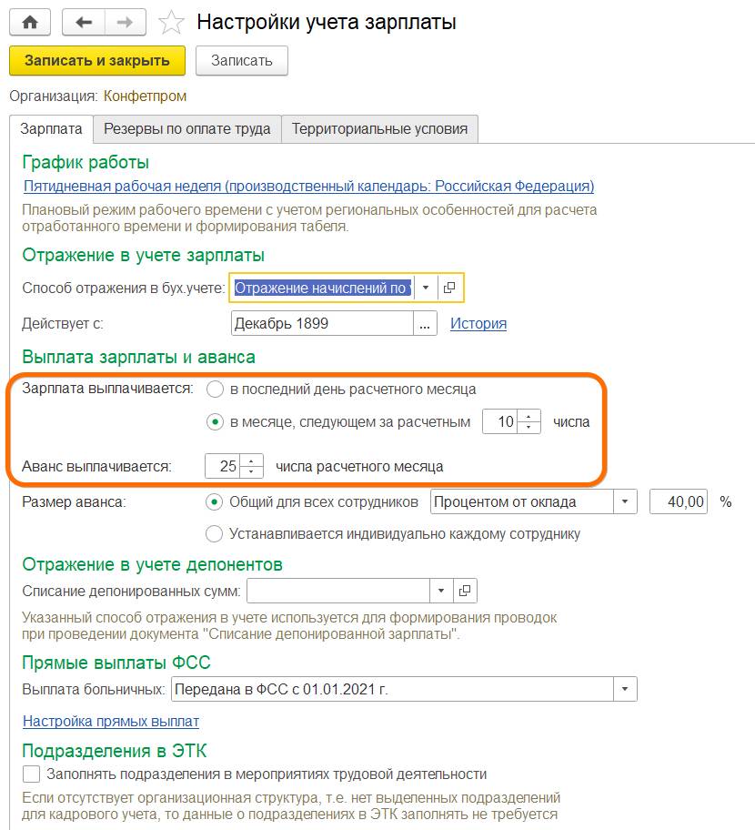This screenshot has width=755, height=830.
Task: Open the accounting reflection method form icon
Action: click(x=449, y=288)
